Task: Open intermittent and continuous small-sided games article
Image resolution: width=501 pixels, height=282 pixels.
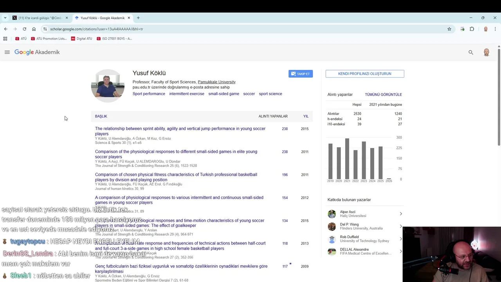Action: (179, 200)
